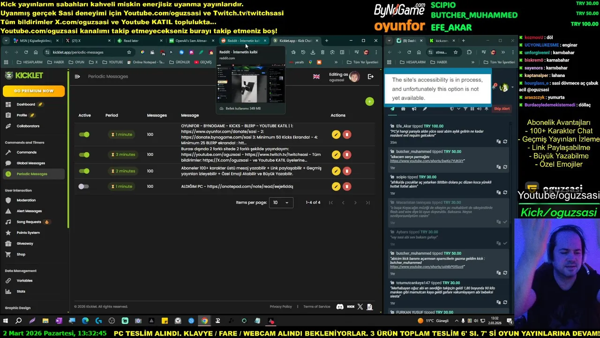Expand the Kicklet browser tab search arrow
The image size is (600, 338).
pos(6,41)
